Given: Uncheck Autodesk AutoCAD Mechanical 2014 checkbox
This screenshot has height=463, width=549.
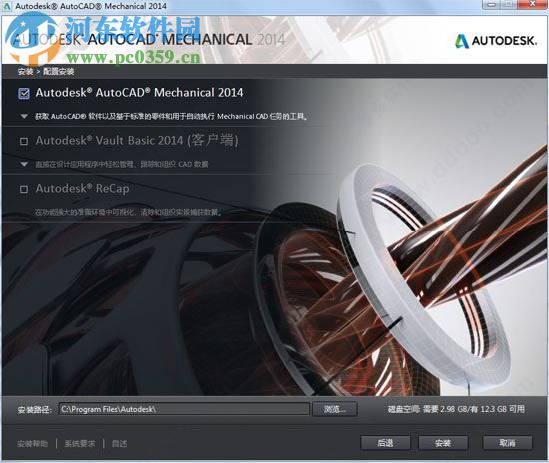Looking at the screenshot, I should click(x=24, y=93).
